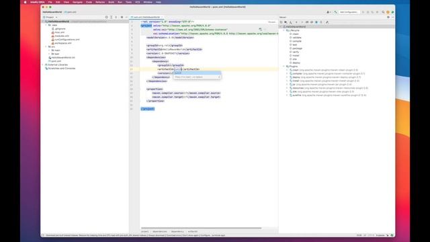The width and height of the screenshot is (430, 242).
Task: Expand test folder in Project tree
Action: (49, 54)
